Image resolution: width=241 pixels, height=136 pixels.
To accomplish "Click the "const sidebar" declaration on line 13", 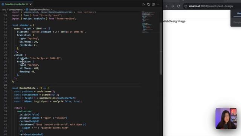I will (x=23, y=25).
